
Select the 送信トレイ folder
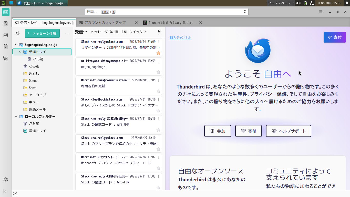tap(42, 131)
